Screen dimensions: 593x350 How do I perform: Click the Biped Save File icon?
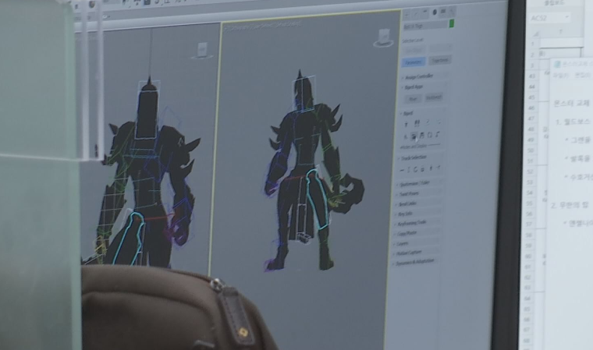pyautogui.click(x=422, y=136)
